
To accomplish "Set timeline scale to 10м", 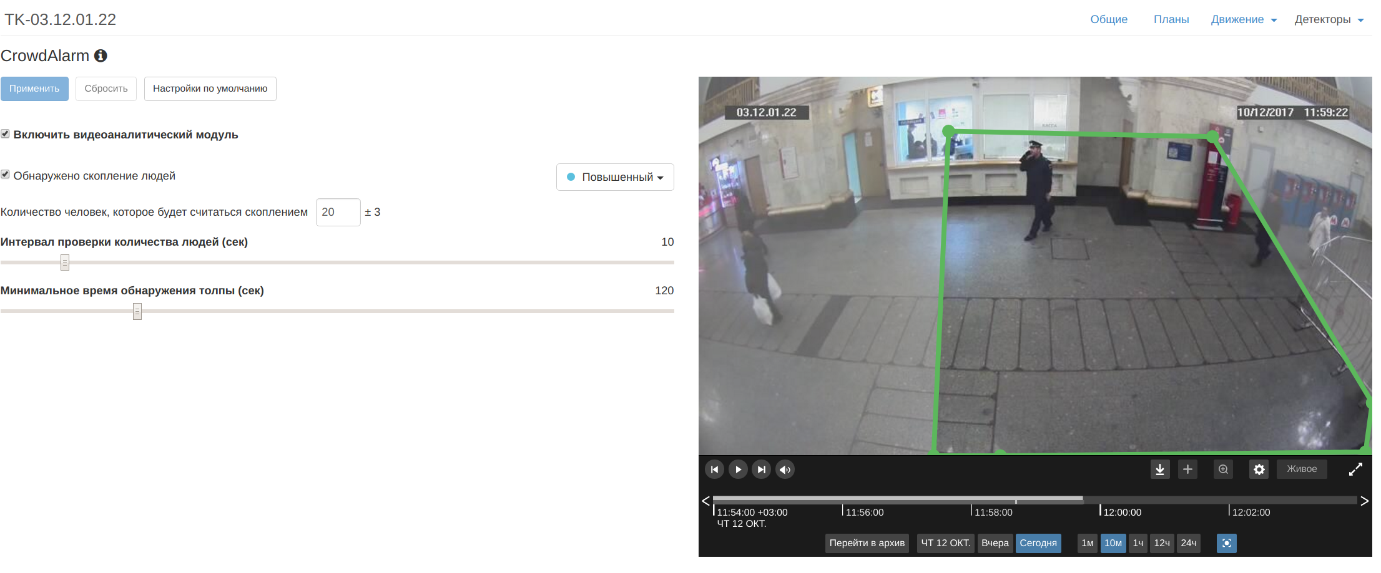I will [x=1113, y=543].
